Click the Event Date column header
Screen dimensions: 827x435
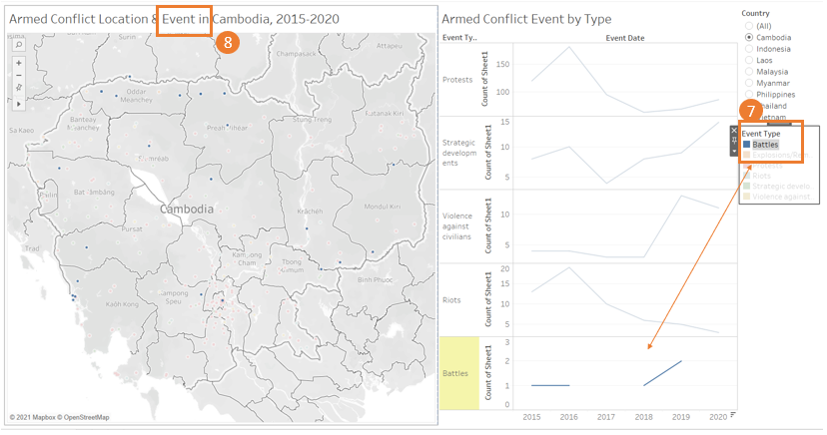tap(624, 37)
